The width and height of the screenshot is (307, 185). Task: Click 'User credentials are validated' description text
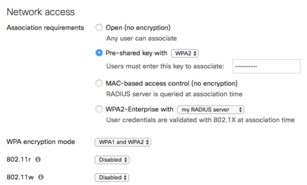[200, 120]
